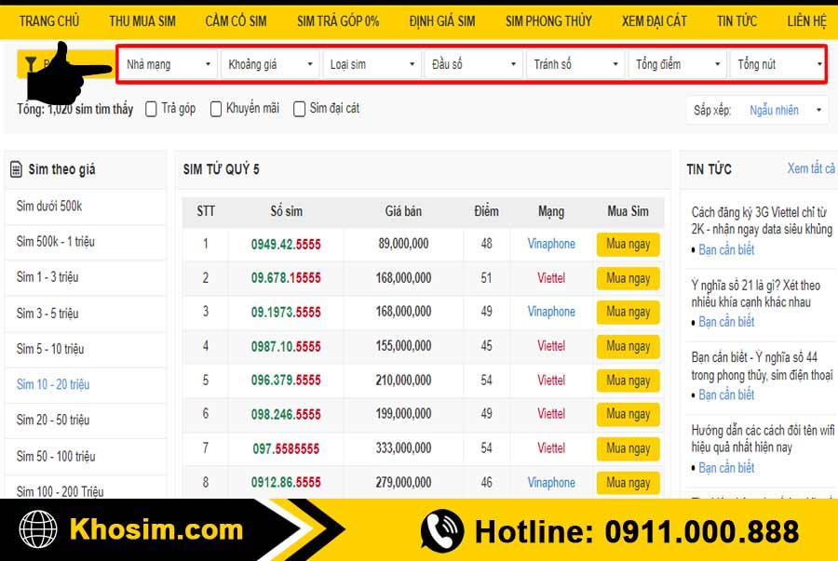This screenshot has height=561, width=838.
Task: Click the Vinaphone network link in row 3
Action: (x=551, y=312)
